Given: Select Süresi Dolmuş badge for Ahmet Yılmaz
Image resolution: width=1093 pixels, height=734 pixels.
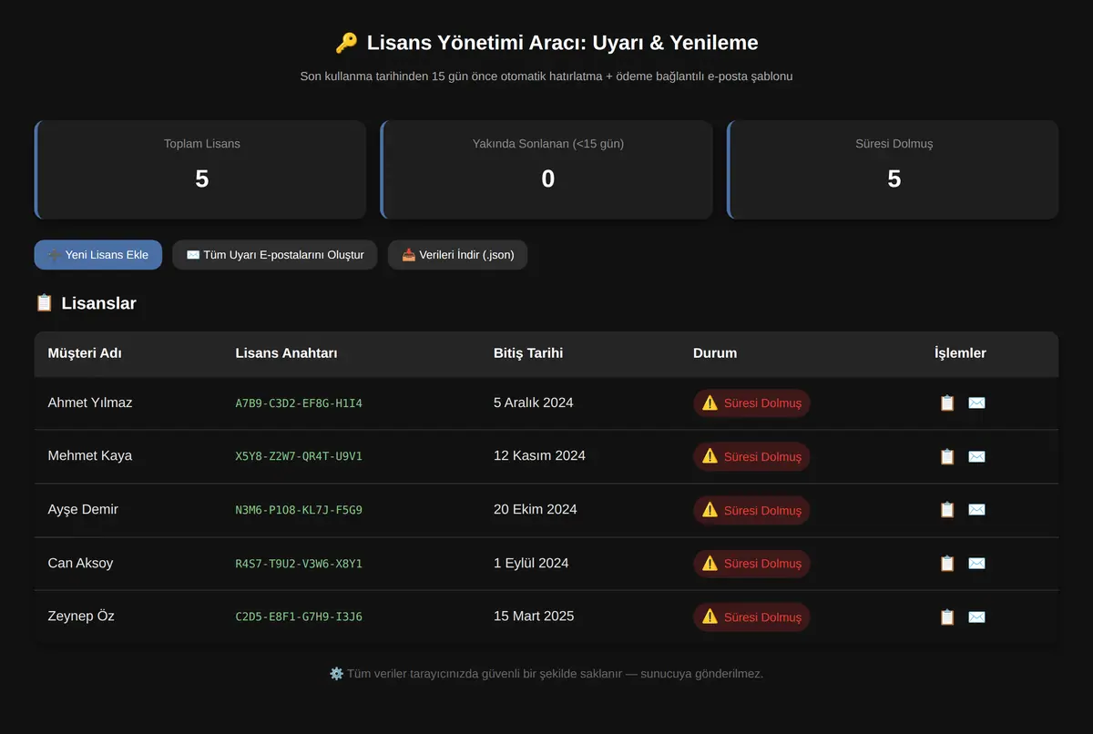Looking at the screenshot, I should pos(751,403).
